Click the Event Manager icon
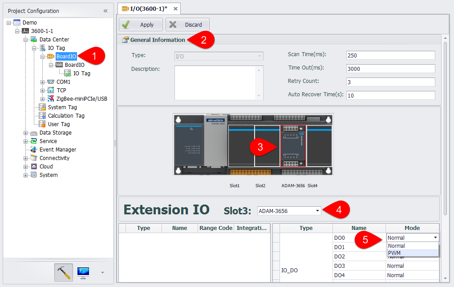 pos(33,150)
